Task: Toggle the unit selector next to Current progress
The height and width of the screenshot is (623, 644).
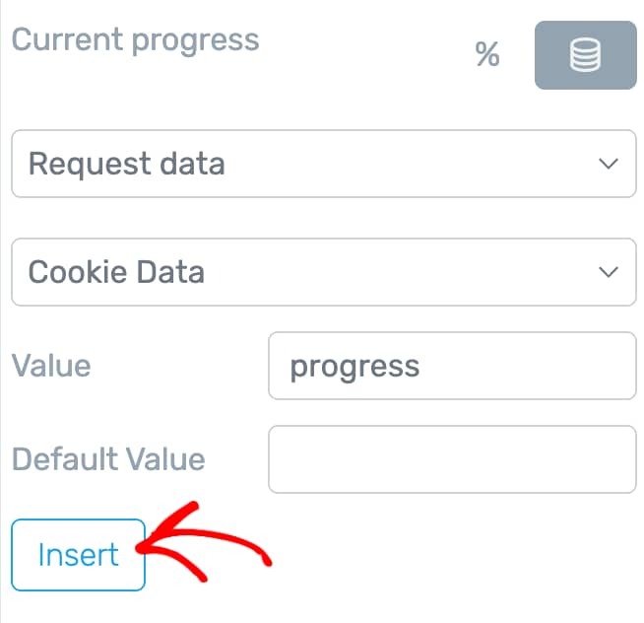Action: 487,54
